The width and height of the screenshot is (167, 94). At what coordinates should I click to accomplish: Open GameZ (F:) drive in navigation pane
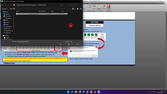[x=7, y=33]
